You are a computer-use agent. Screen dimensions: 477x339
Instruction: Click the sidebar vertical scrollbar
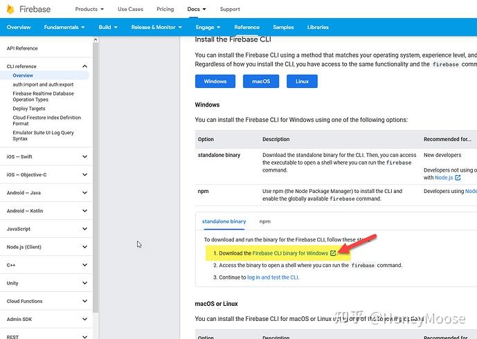[x=96, y=178]
